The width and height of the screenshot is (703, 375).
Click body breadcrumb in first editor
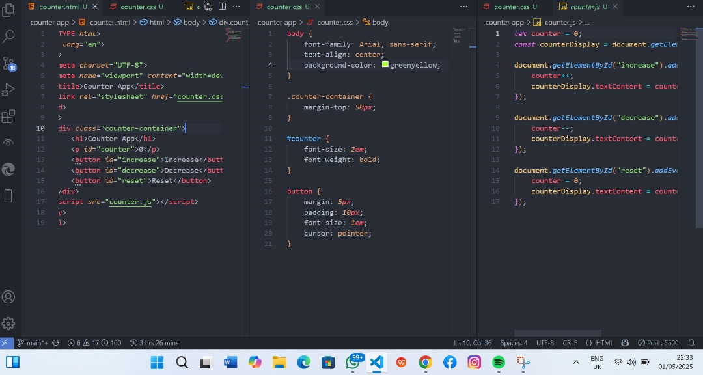[x=187, y=22]
